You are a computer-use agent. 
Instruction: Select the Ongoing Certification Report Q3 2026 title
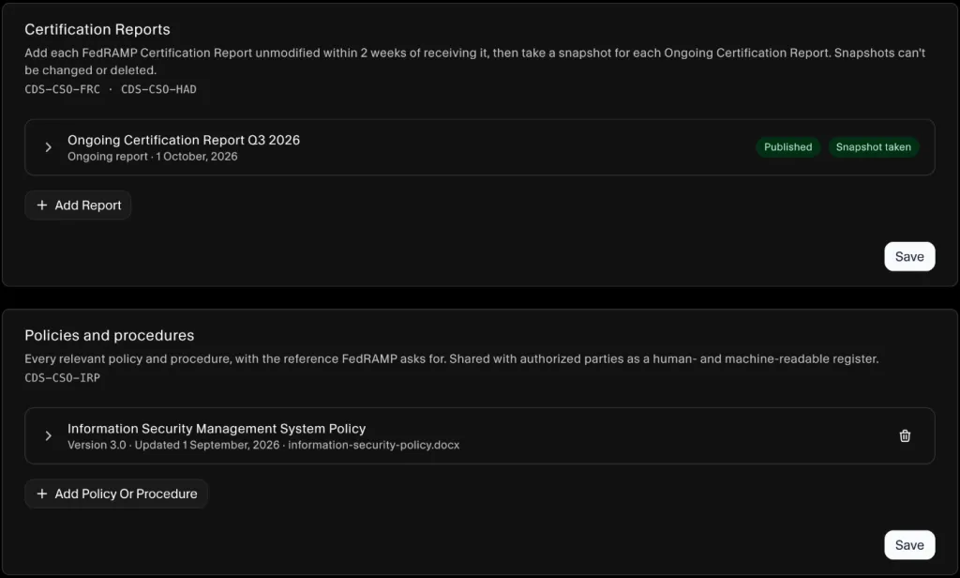pyautogui.click(x=184, y=140)
